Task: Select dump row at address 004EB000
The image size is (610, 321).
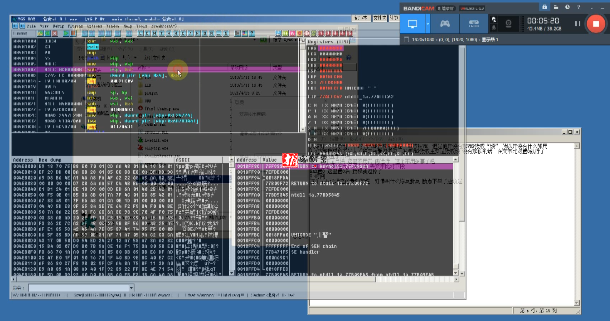Action: [121, 166]
